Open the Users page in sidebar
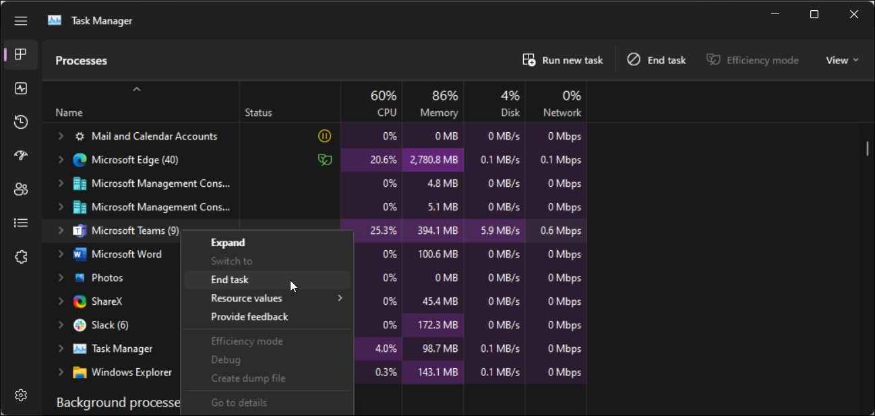The height and width of the screenshot is (416, 875). [21, 189]
